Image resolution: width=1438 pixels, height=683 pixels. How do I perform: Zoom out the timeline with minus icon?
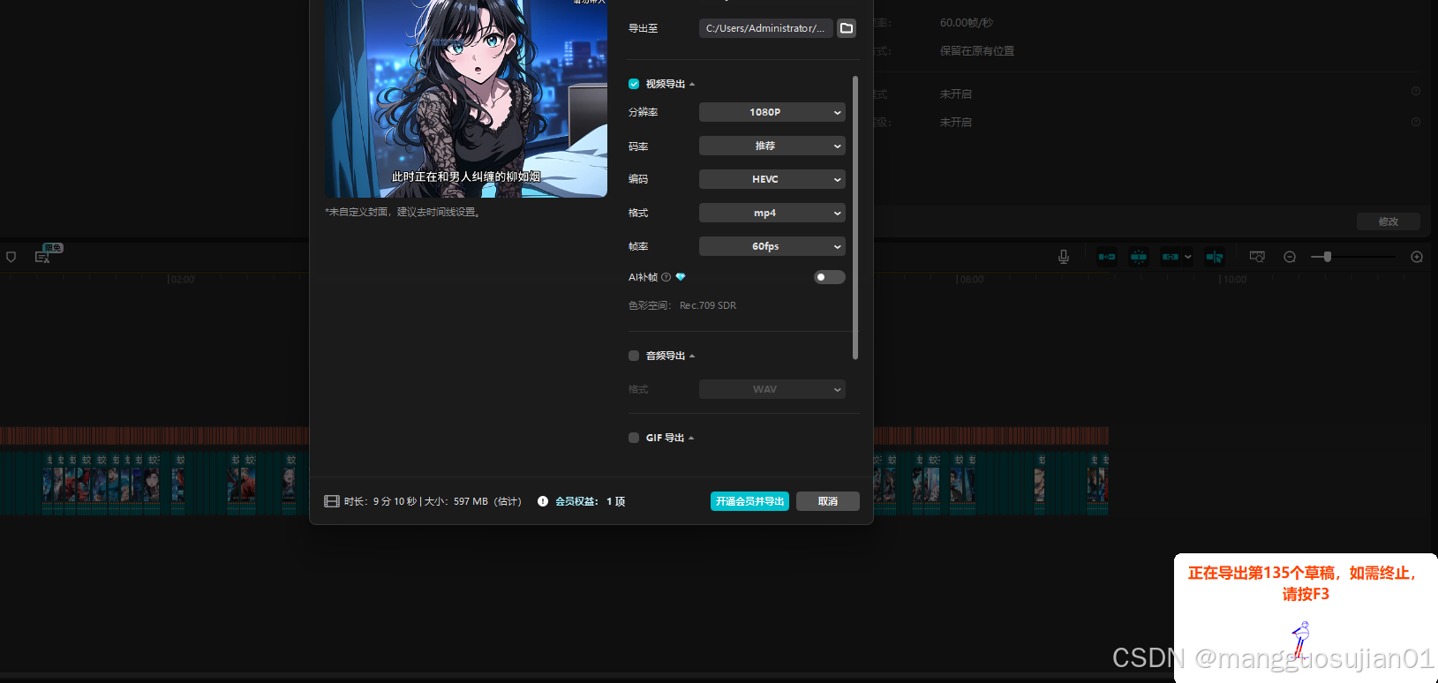[x=1290, y=257]
